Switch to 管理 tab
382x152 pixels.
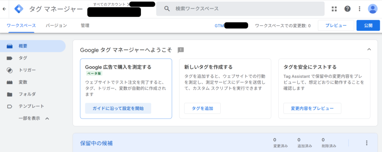(x=85, y=26)
